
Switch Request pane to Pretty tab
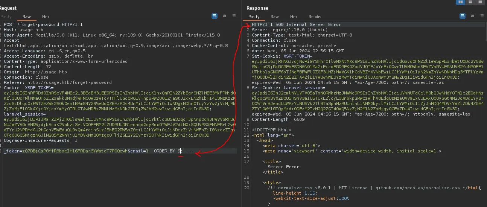tap(6, 17)
